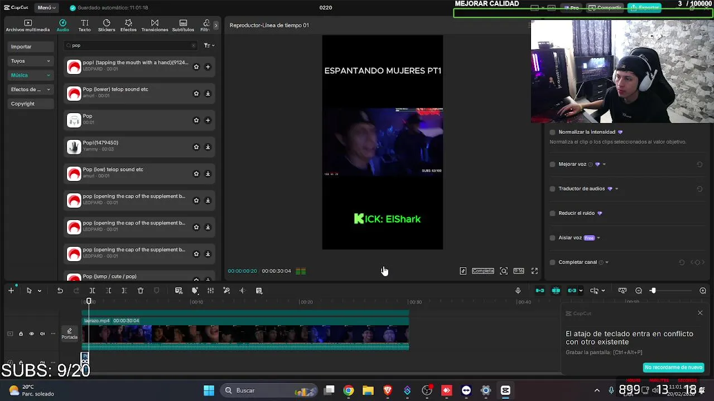Image resolution: width=714 pixels, height=401 pixels.
Task: Download the Pop!(1479450) sound
Action: pyautogui.click(x=208, y=147)
